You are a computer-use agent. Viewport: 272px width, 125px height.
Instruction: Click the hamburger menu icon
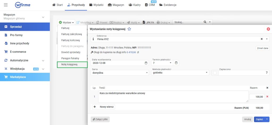tap(6, 5)
